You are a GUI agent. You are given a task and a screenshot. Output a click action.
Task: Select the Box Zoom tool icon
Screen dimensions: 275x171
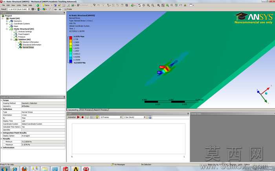[153, 5]
